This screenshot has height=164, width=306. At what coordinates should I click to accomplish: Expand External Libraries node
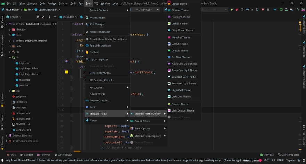(x=7, y=136)
